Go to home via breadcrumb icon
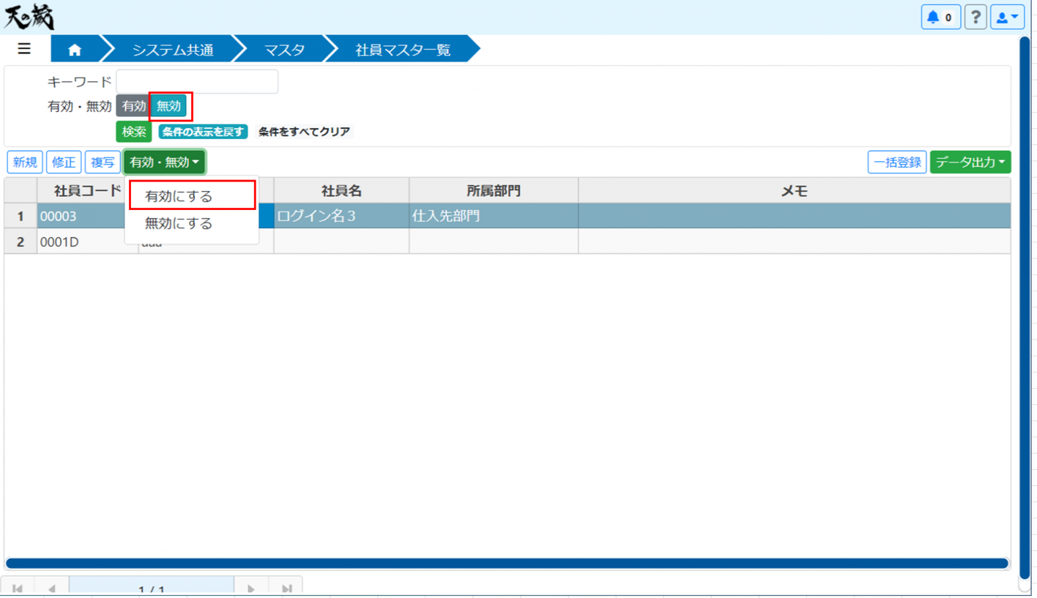 pos(75,49)
